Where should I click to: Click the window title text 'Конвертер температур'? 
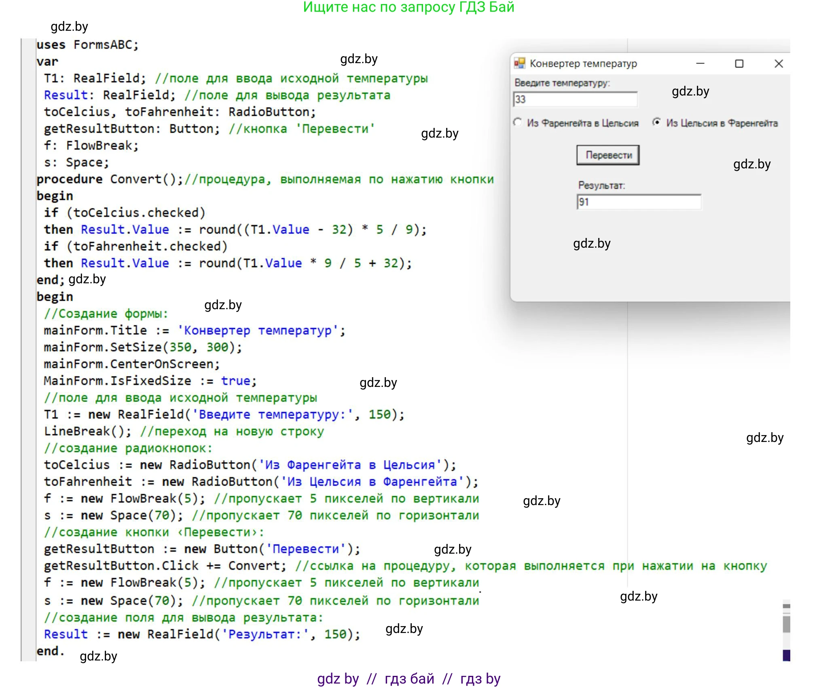[583, 64]
